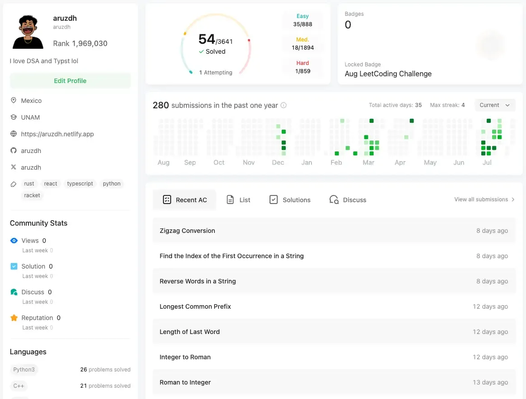Click the location pin icon beside Mexico
526x399 pixels.
click(14, 100)
